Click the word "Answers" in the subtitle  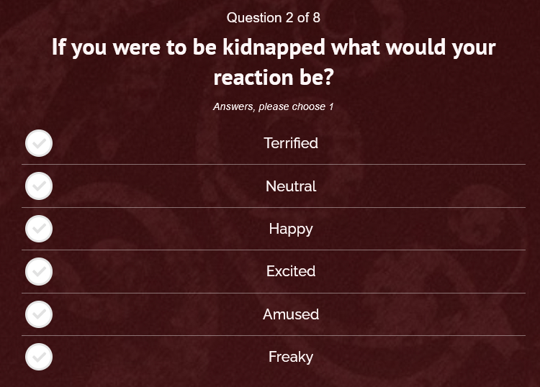233,106
